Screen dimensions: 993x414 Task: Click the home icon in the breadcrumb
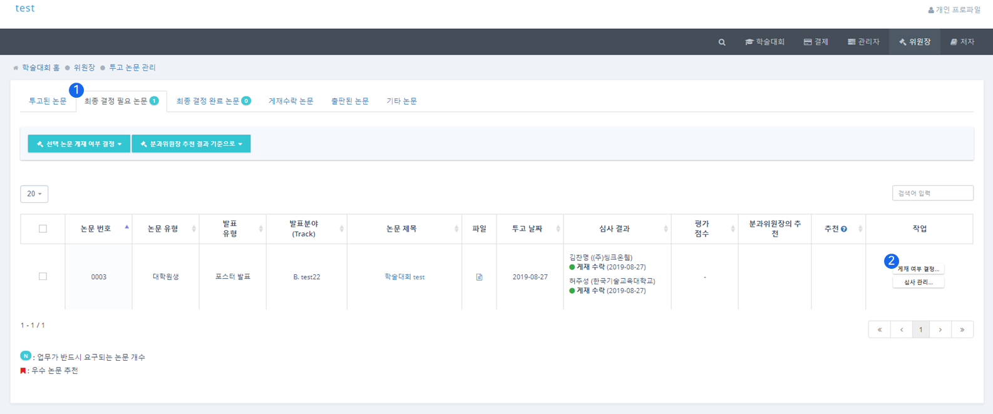pos(16,68)
